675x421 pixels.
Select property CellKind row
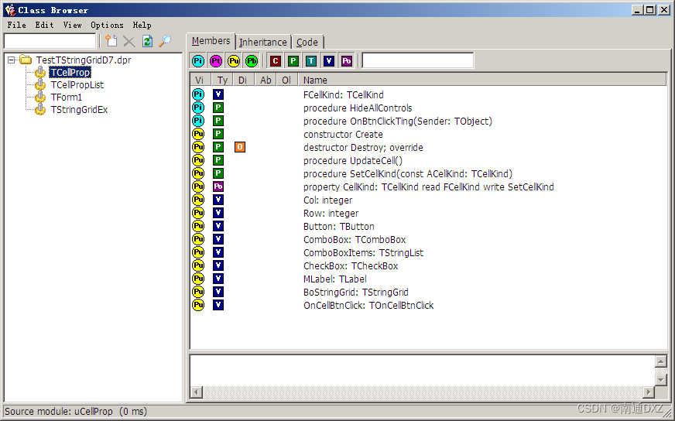coord(429,187)
